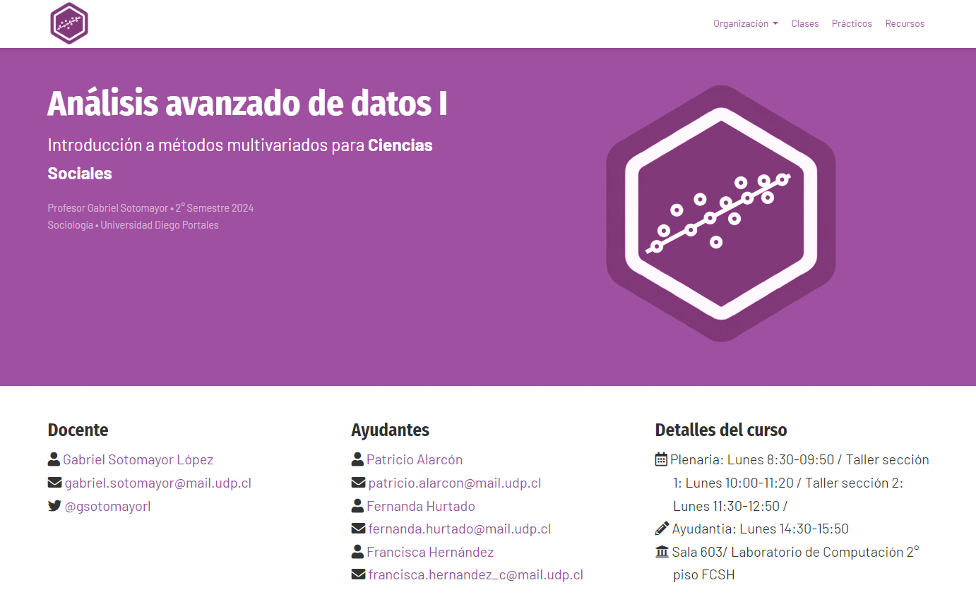The height and width of the screenshot is (609, 976).
Task: Email fernanda.hurtado@mail.udp.cl via link
Action: (x=459, y=529)
